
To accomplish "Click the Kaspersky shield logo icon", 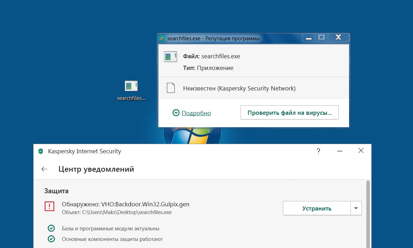I will tap(41, 152).
